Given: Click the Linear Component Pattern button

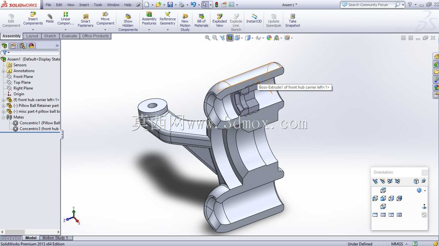Looking at the screenshot, I should (65, 19).
